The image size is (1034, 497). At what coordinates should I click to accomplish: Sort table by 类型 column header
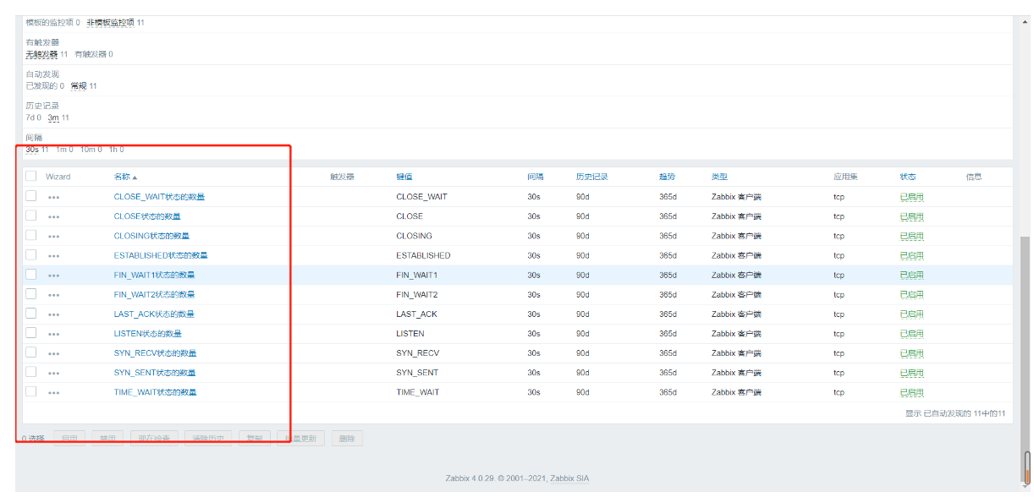click(719, 177)
